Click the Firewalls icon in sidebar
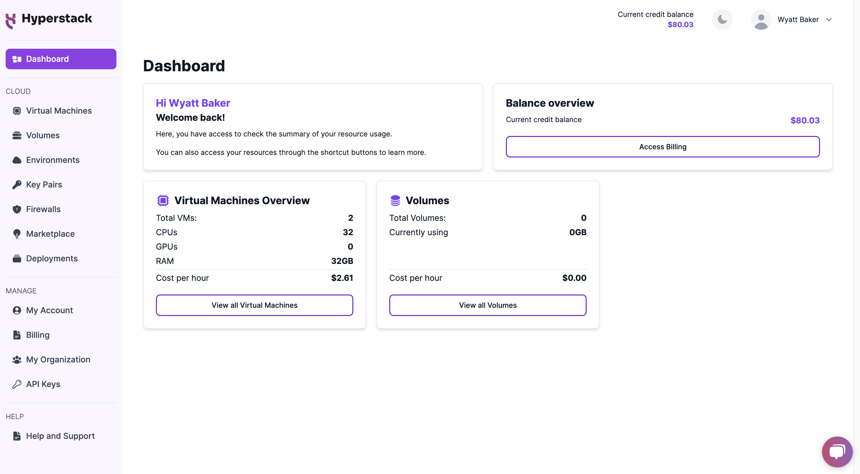 click(16, 208)
